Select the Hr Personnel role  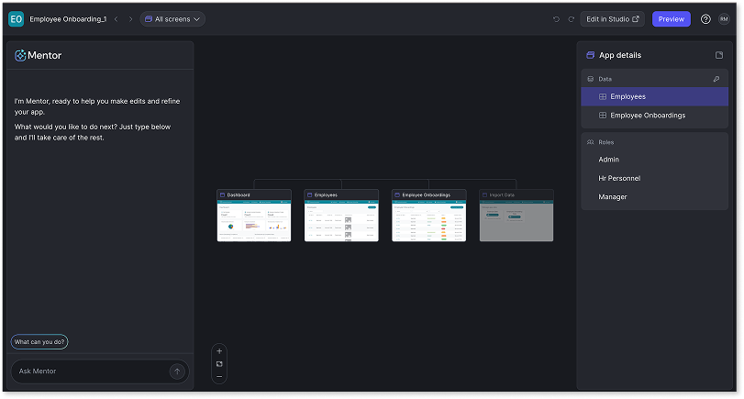click(619, 178)
